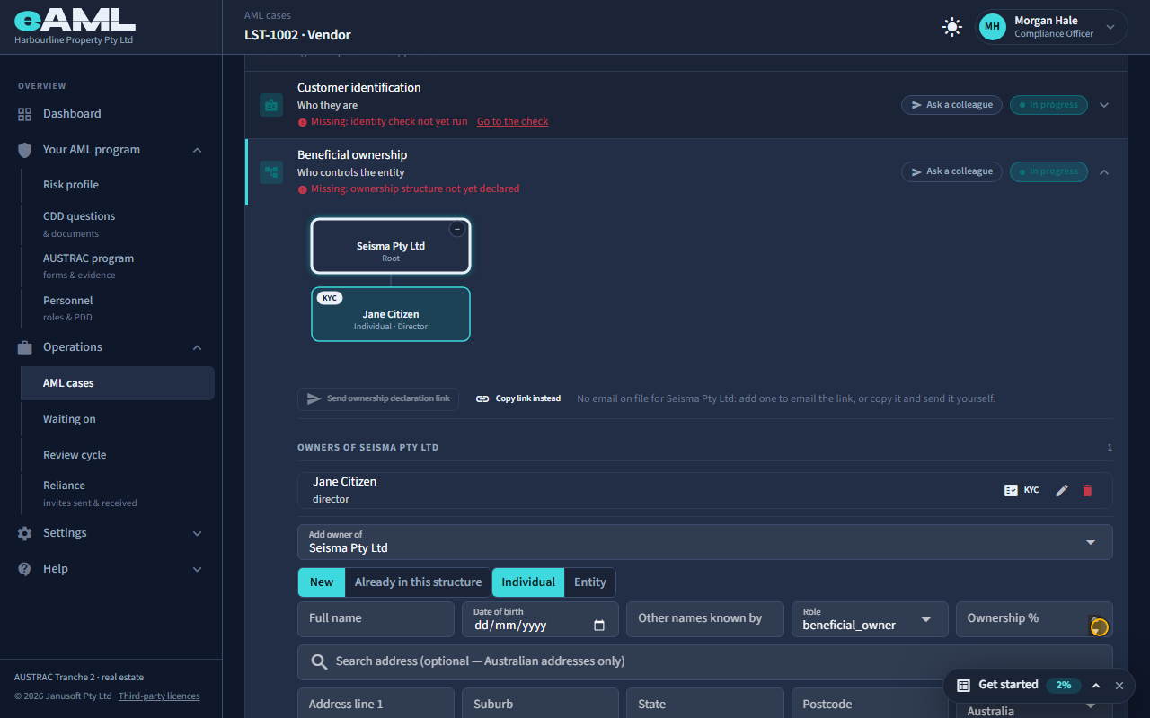Open Risk profile in the sidebar
The width and height of the screenshot is (1150, 718).
(71, 185)
